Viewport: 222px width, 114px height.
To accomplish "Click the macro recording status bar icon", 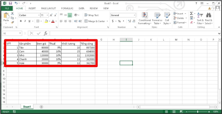I will 14,112.
